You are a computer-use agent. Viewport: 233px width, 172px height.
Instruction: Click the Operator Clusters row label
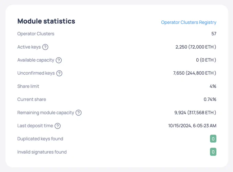coord(36,34)
